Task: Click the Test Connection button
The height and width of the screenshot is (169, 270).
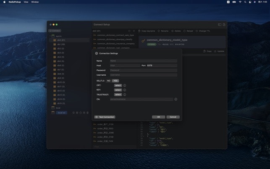Action: [x=105, y=117]
